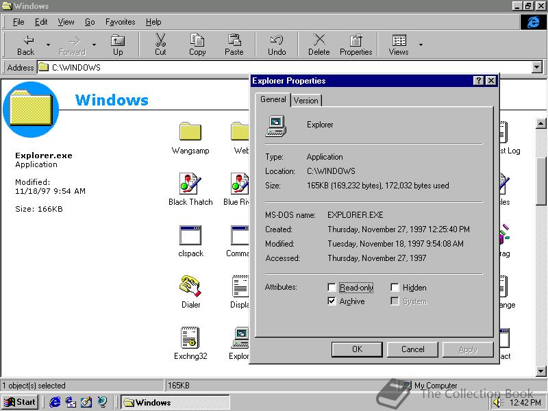The image size is (548, 411).
Task: Click the Windows taskbar window button
Action: click(175, 402)
